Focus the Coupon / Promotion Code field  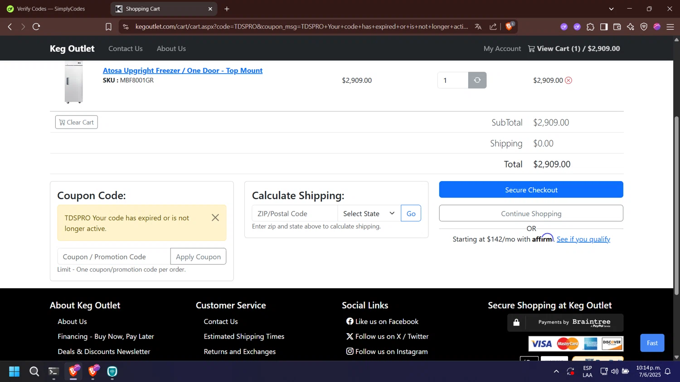(x=114, y=257)
